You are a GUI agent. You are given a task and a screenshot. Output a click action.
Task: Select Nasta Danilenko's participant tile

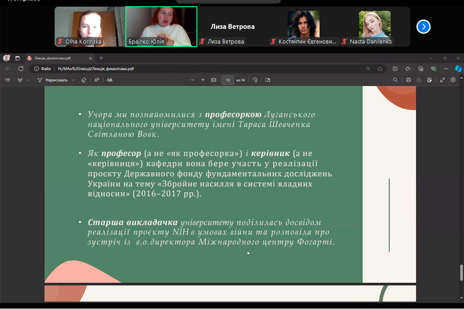click(375, 27)
